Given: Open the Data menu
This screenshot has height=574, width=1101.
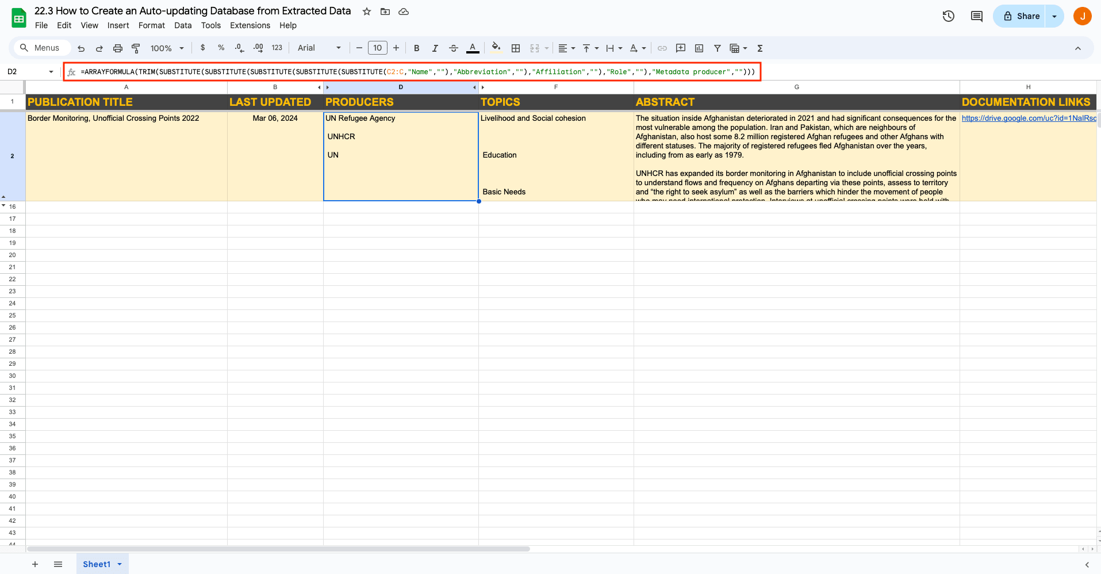Looking at the screenshot, I should (x=183, y=25).
